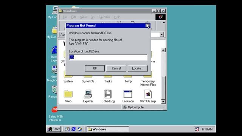
Task: Open the Web folder icon
Action: 68,94
